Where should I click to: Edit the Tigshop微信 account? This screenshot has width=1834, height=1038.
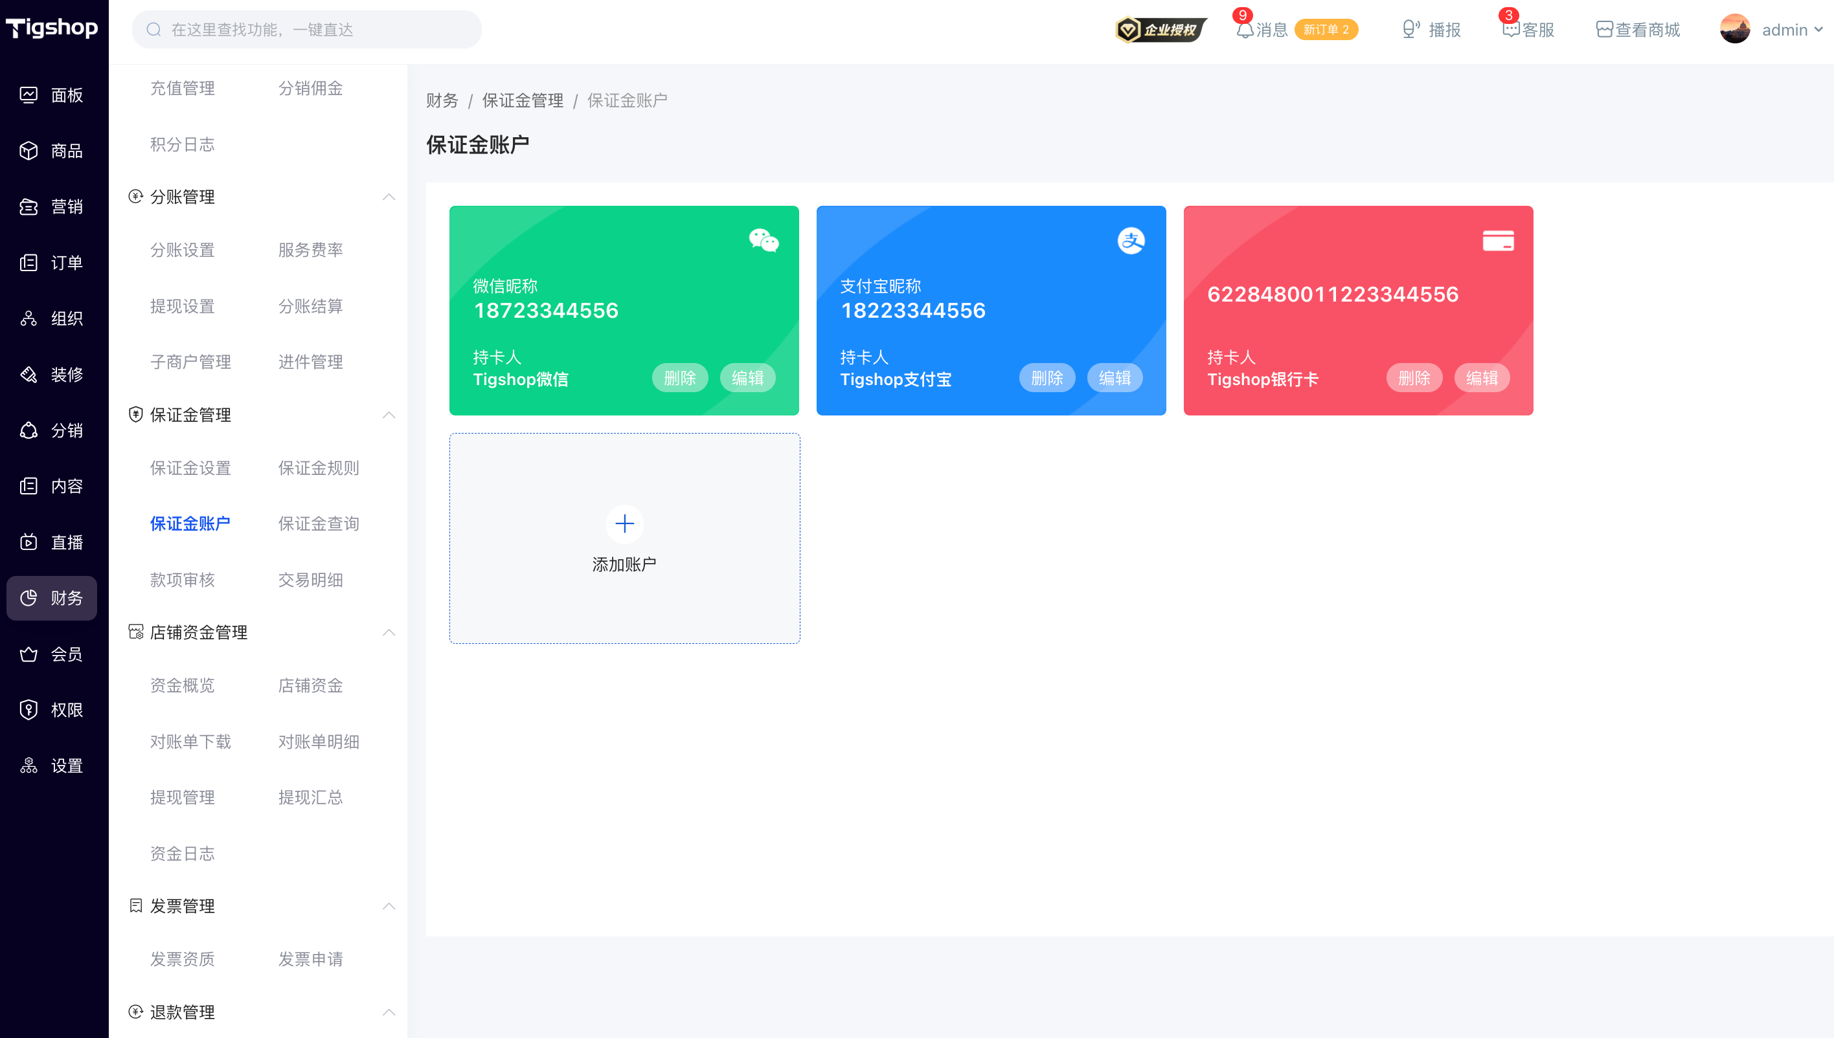(x=747, y=378)
